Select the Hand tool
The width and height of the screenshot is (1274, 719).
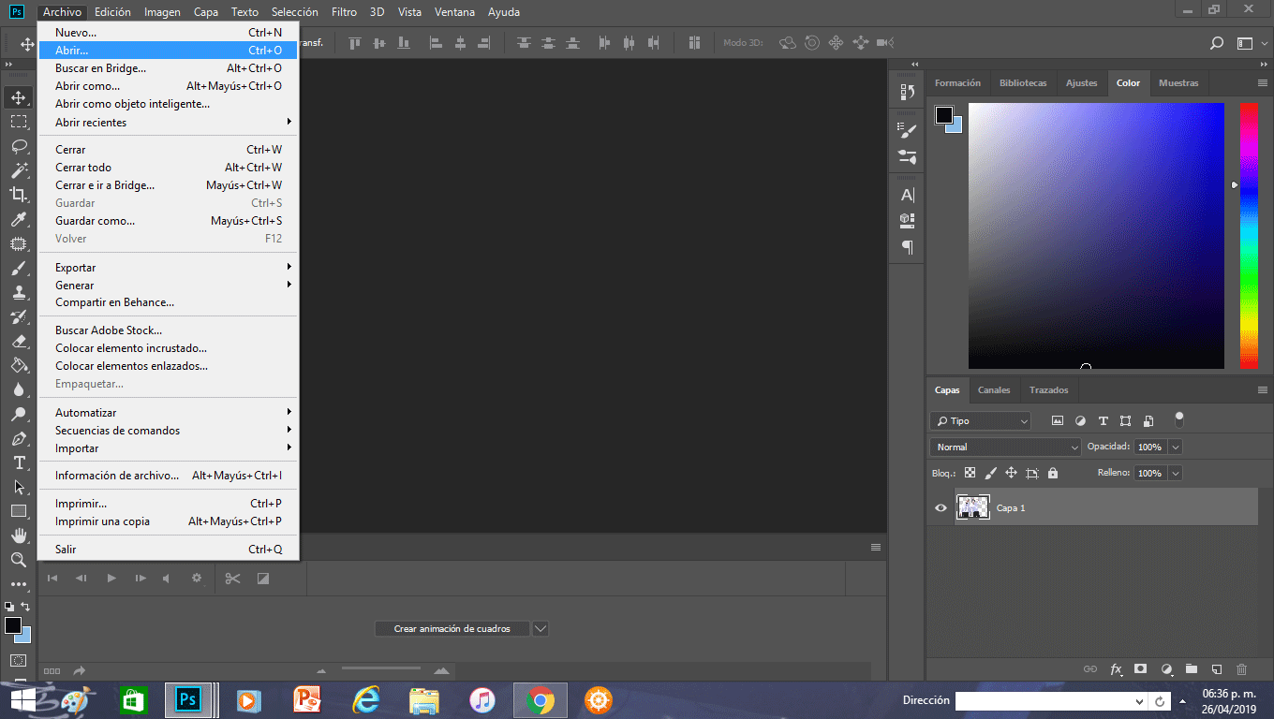pyautogui.click(x=18, y=536)
